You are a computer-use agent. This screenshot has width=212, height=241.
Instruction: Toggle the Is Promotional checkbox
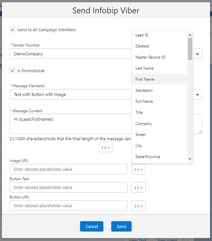point(12,71)
